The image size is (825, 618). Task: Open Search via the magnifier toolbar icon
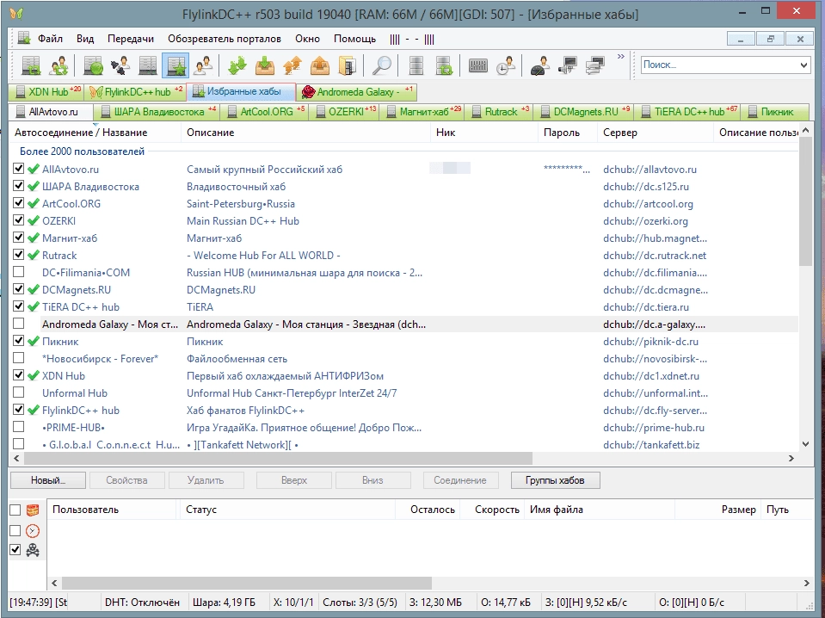click(381, 65)
